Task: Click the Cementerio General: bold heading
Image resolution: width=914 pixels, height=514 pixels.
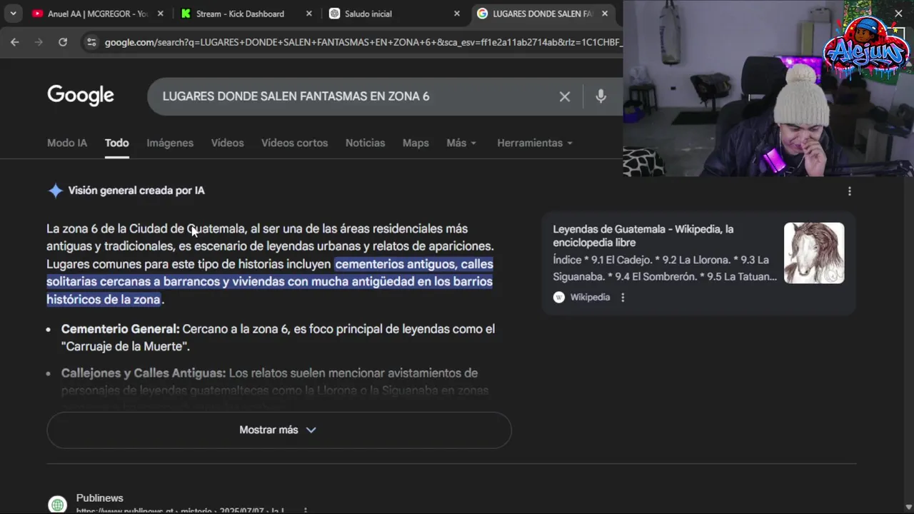Action: click(120, 329)
